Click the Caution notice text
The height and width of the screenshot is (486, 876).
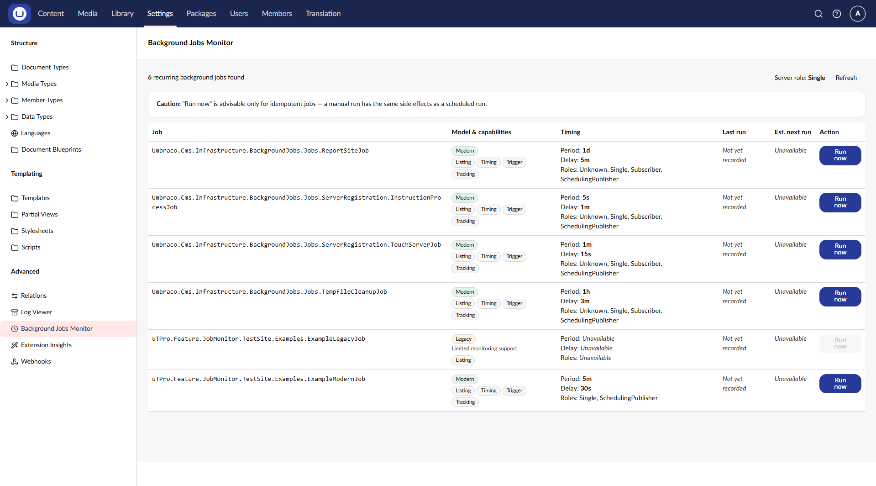(x=321, y=104)
